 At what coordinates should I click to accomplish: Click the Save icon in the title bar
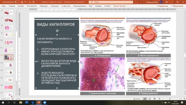point(22,2)
